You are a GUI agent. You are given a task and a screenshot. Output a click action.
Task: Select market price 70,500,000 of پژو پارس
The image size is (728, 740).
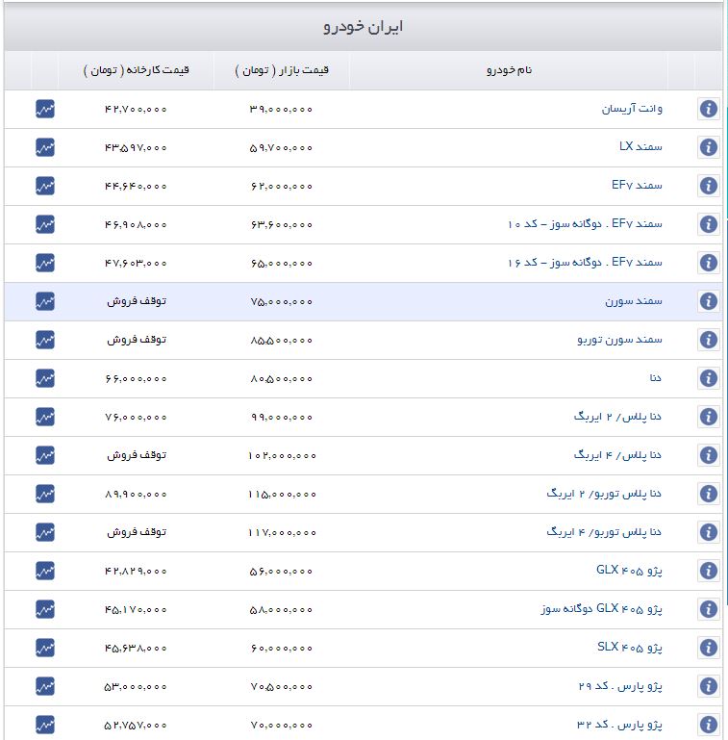pos(281,687)
